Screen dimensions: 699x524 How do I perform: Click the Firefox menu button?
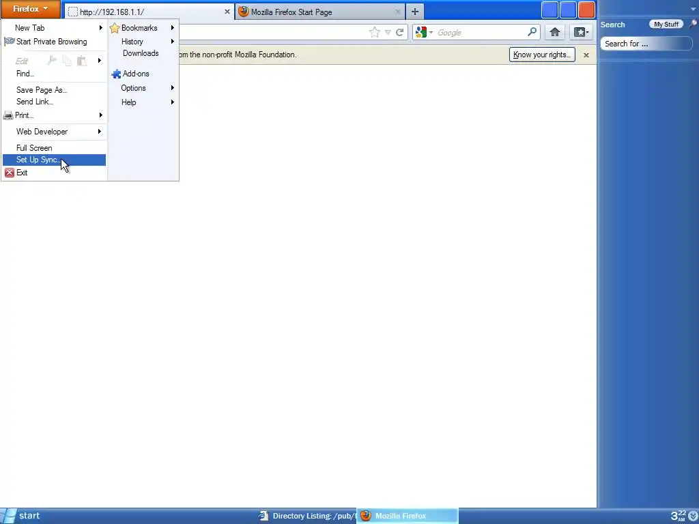point(30,9)
